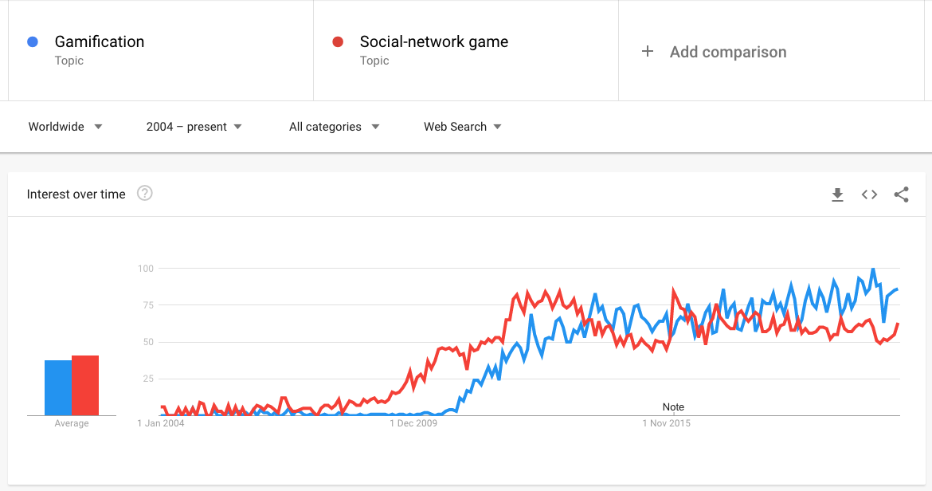
Task: Expand the Worldwide region dropdown
Action: click(65, 127)
